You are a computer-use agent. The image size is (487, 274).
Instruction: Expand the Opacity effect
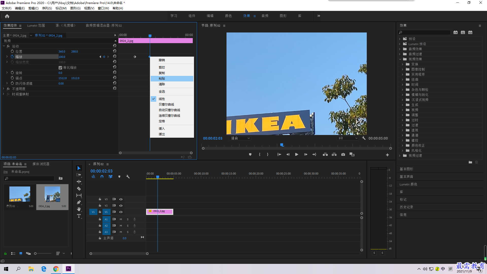3,89
